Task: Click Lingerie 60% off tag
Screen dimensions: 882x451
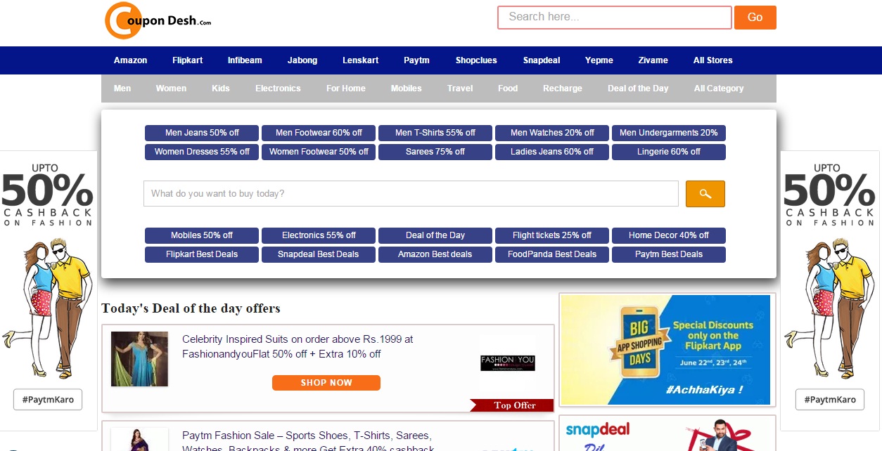Action: coord(669,152)
